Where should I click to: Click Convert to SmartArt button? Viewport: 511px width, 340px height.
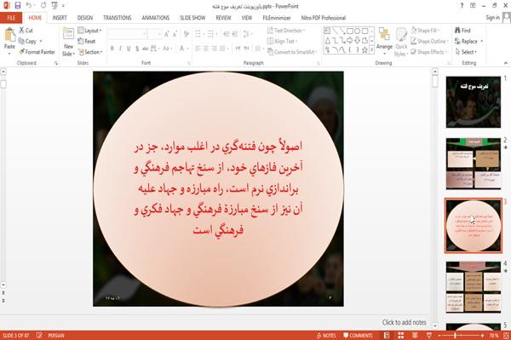(291, 52)
